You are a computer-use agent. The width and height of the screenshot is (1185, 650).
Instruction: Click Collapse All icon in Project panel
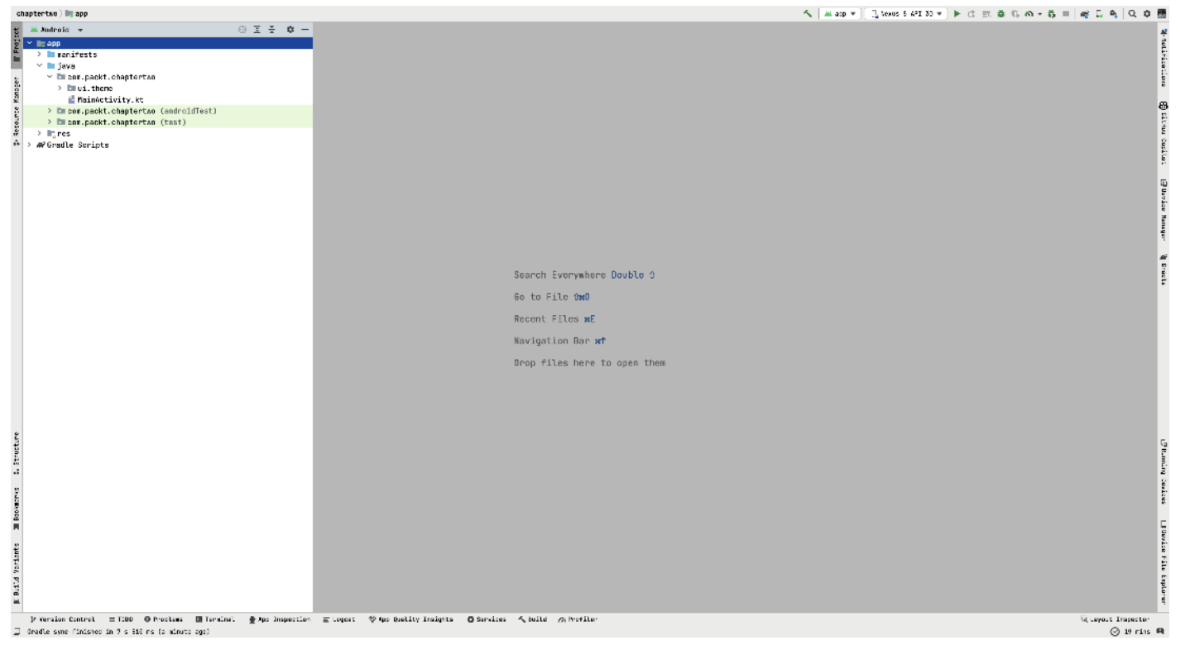tap(271, 30)
